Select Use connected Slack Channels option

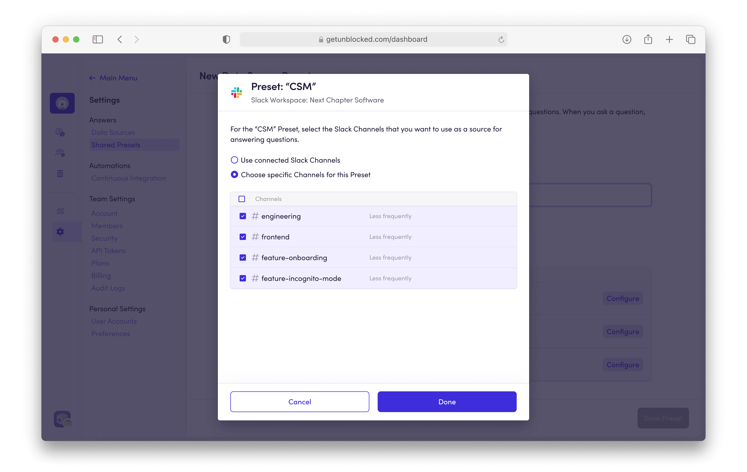(x=234, y=160)
